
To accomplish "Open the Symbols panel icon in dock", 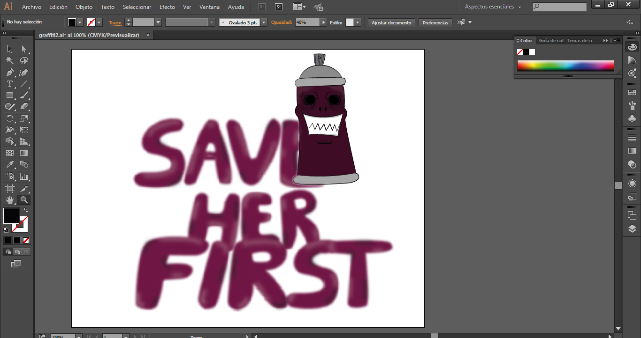I will [x=632, y=118].
